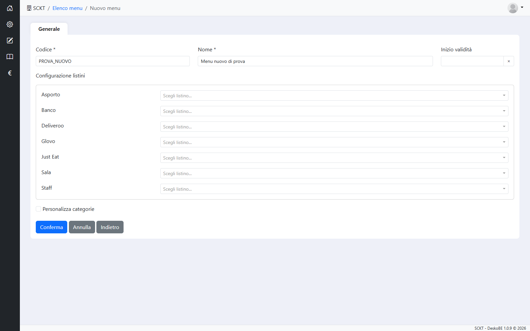The width and height of the screenshot is (530, 331).
Task: Go to Elenco menu breadcrumb link
Action: pos(67,8)
